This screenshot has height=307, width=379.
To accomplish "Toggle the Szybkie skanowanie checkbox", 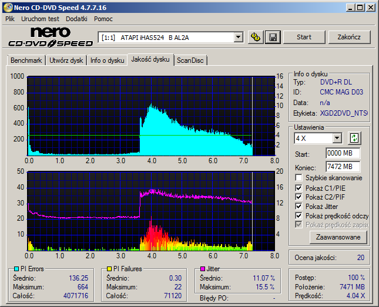I will click(x=298, y=178).
